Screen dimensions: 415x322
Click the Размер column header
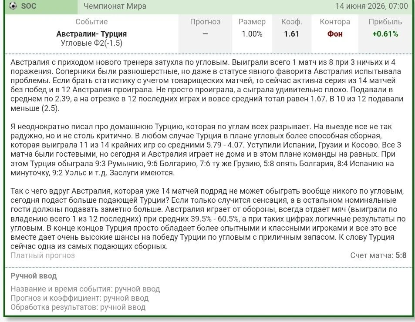(x=252, y=22)
